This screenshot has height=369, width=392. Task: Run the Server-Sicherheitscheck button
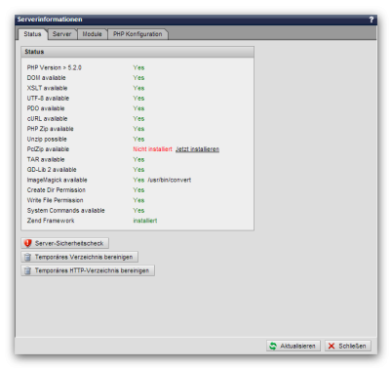[65, 243]
